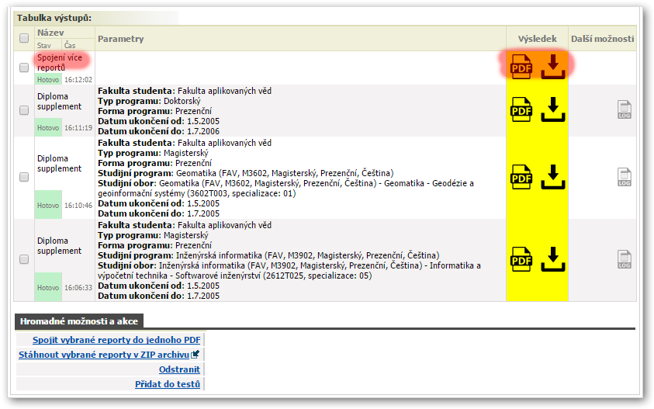
Task: Click Studijní program: Inženýrská informatika line
Action: coord(268,255)
